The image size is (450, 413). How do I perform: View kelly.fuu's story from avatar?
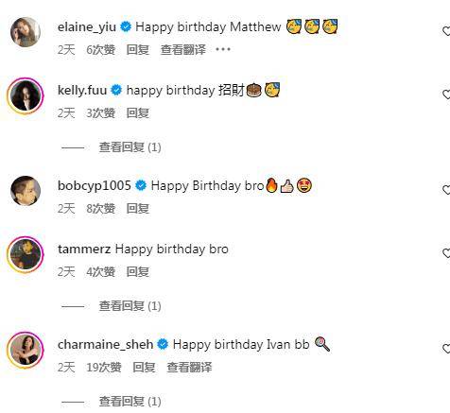26,95
